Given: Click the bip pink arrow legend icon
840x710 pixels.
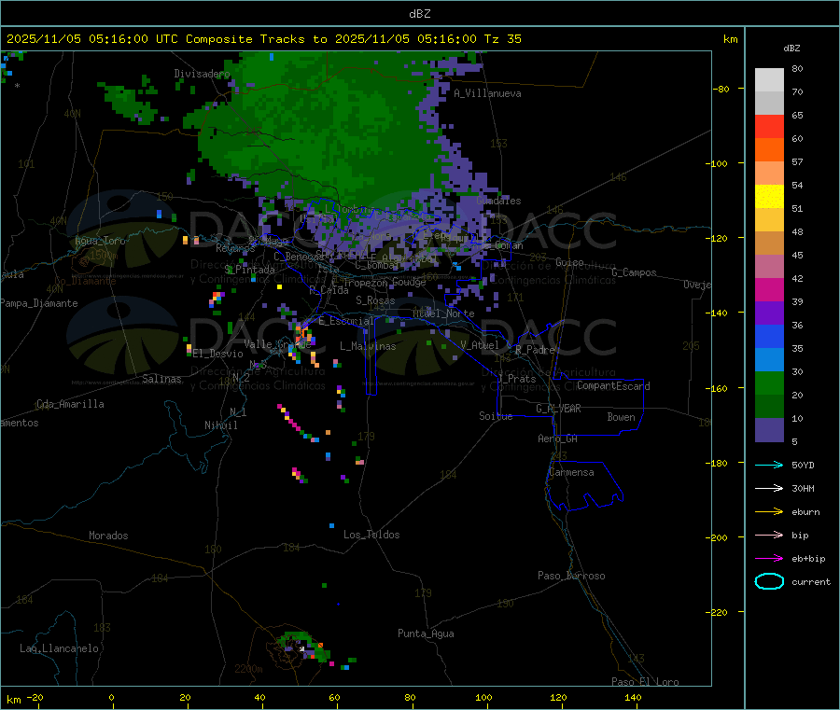Looking at the screenshot, I should point(769,535).
